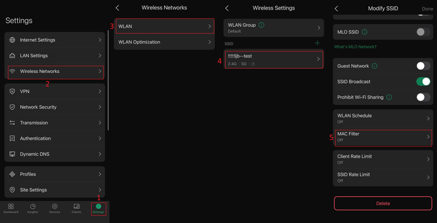Click the diamond icon beside Profiles
This screenshot has width=437, height=223.
coord(12,174)
